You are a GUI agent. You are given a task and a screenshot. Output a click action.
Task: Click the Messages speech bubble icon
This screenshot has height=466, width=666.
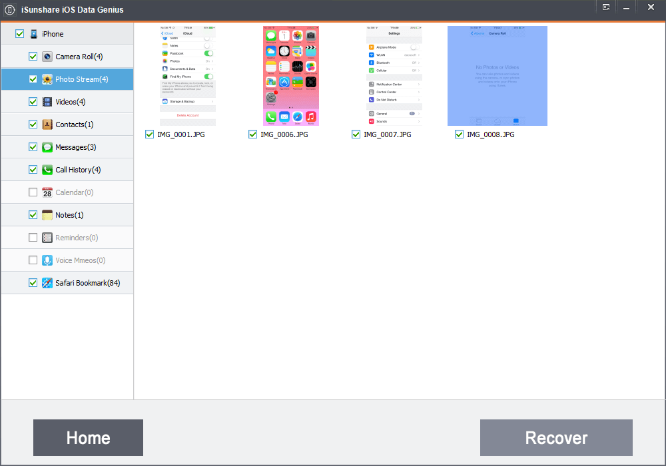tap(47, 147)
